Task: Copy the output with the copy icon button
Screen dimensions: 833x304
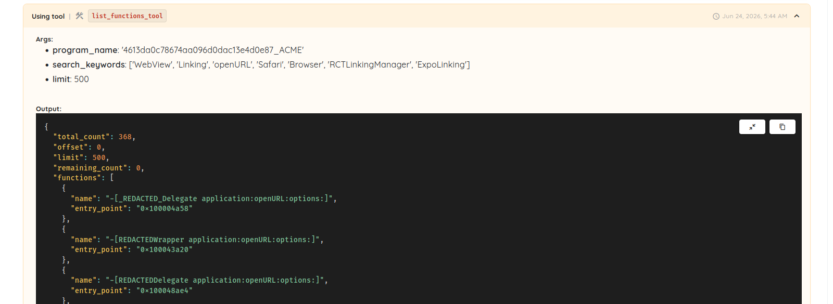Action: (782, 127)
